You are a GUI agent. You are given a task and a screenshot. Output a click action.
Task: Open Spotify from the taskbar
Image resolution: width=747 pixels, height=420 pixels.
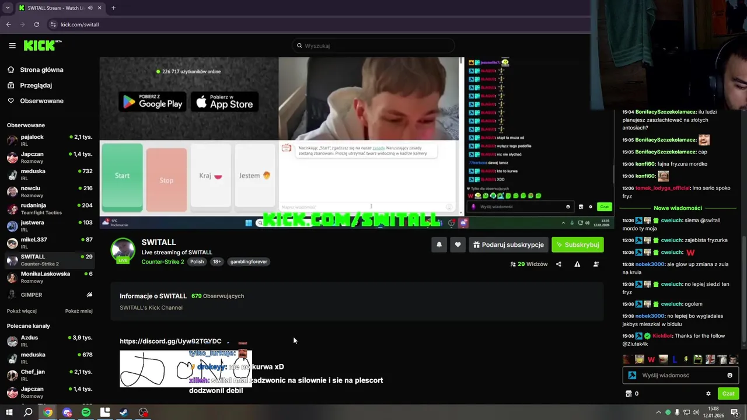click(x=86, y=412)
